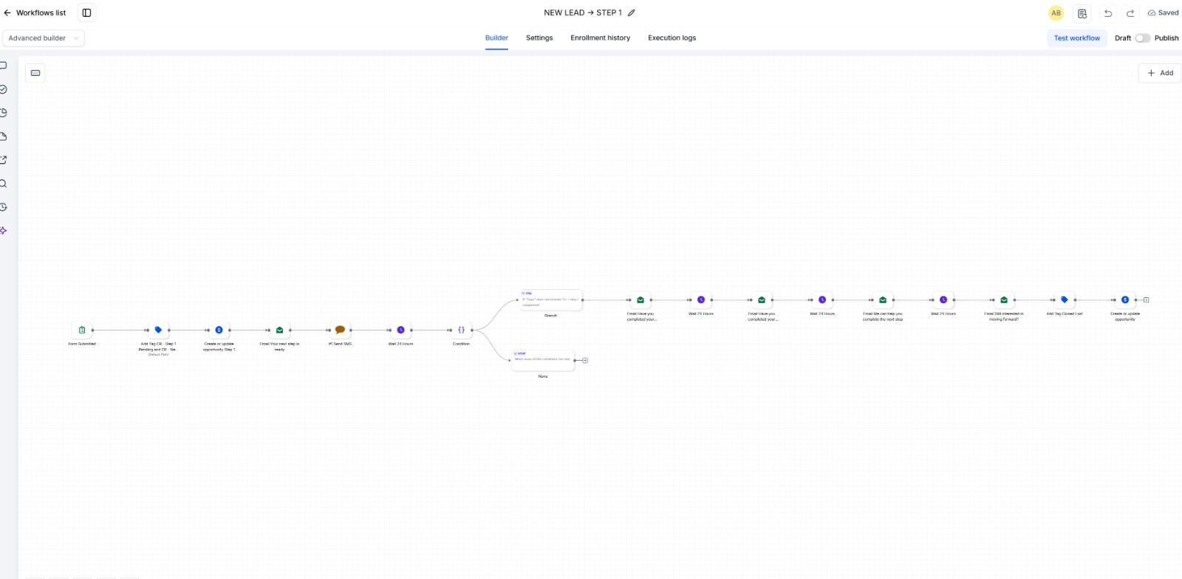Open the Settings tab
Viewport: 1182px width, 579px height.
[x=539, y=38]
